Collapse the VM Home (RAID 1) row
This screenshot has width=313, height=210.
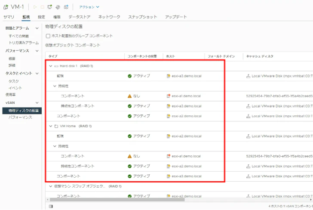[x=51, y=126]
